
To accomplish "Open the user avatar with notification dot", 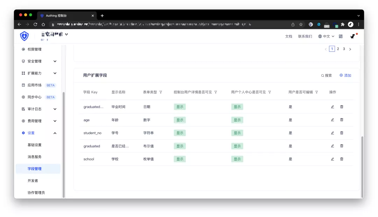I will (353, 36).
